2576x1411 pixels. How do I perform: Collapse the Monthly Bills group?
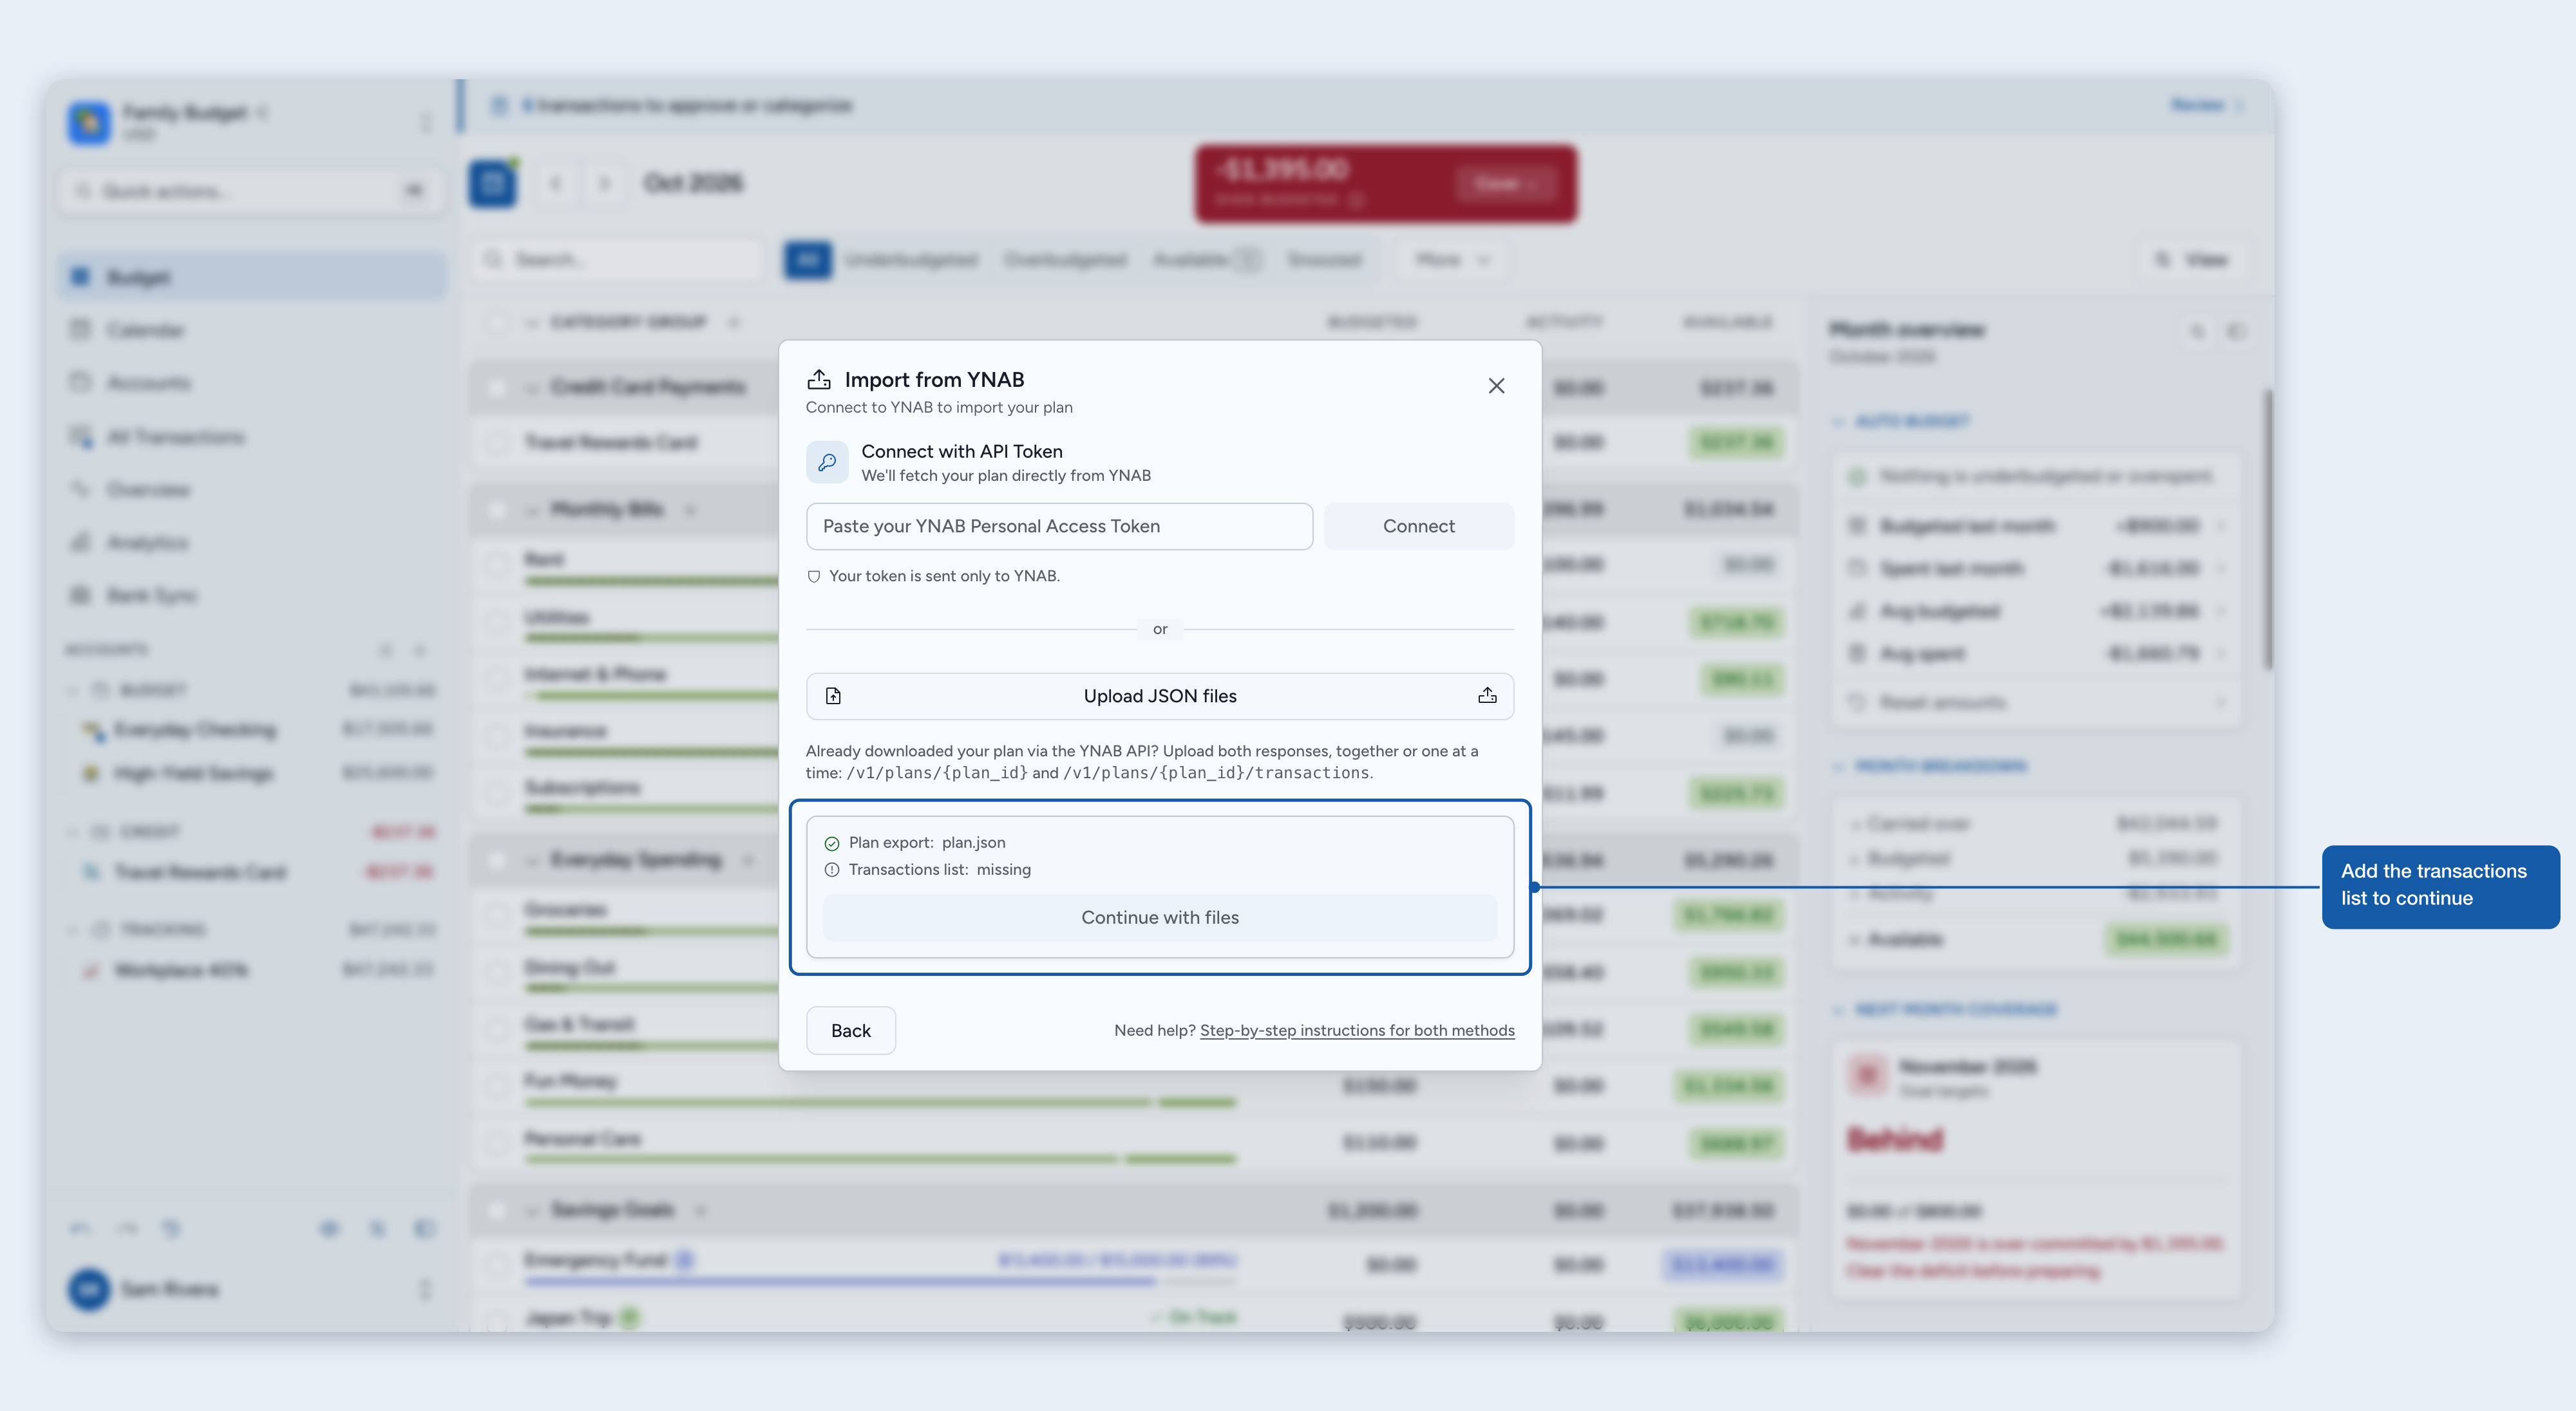point(531,510)
